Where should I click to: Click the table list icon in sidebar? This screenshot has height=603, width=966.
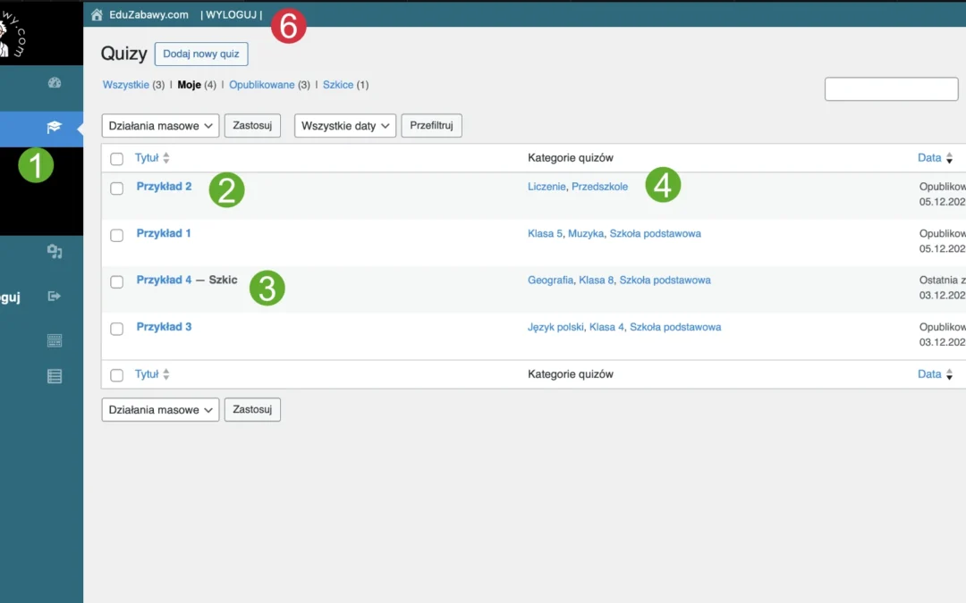pos(55,376)
